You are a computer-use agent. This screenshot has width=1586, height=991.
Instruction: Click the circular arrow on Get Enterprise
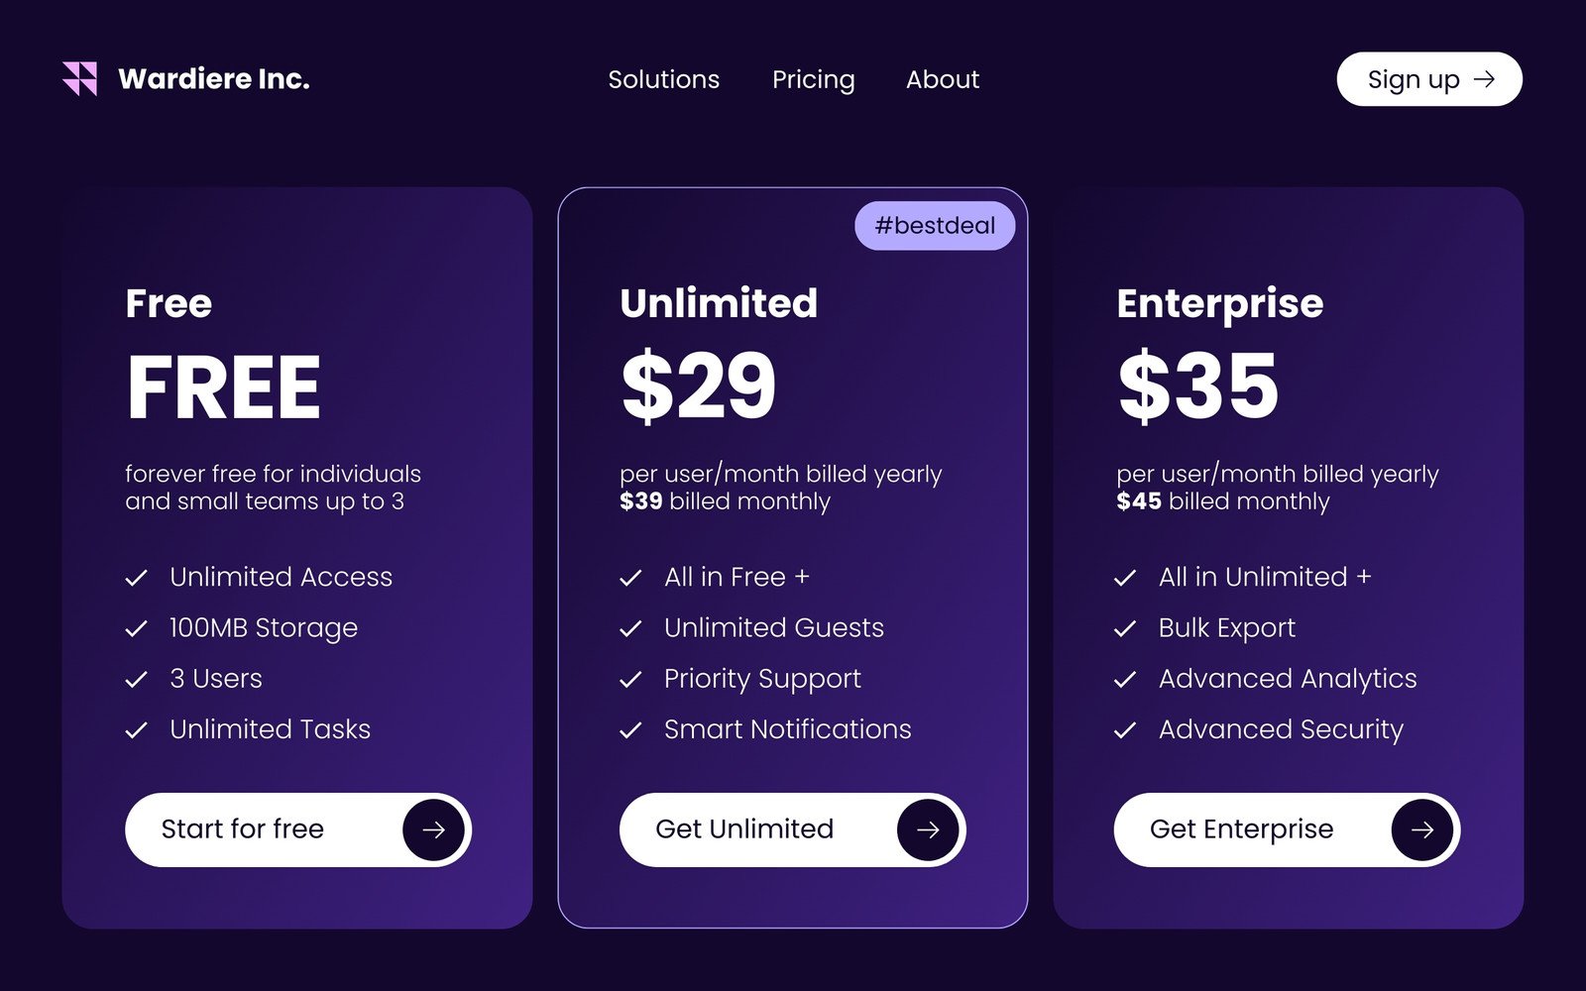point(1424,829)
